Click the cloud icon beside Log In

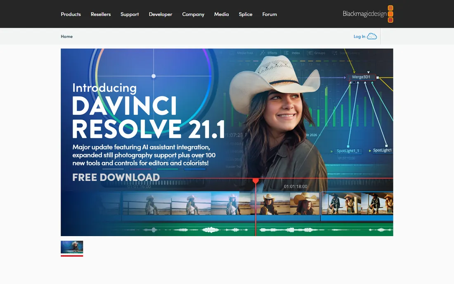372,36
